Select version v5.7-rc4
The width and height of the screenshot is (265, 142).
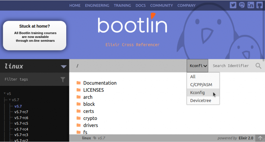tap(21, 129)
